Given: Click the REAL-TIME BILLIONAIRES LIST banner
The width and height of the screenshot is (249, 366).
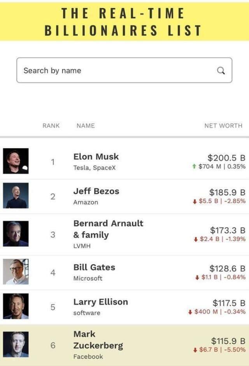Looking at the screenshot, I should click(x=124, y=20).
